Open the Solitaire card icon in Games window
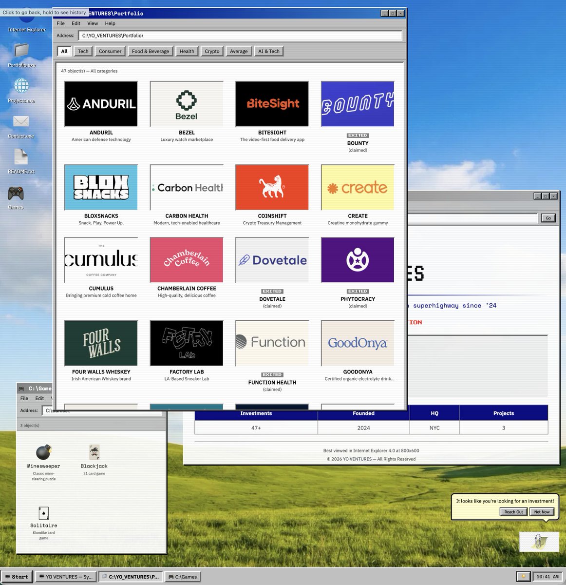 pyautogui.click(x=43, y=513)
